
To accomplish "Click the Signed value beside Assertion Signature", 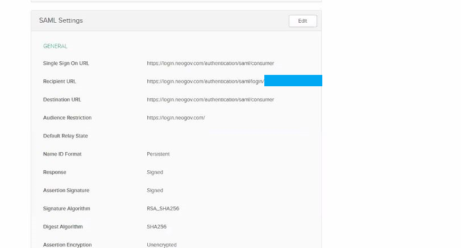I will pos(155,190).
